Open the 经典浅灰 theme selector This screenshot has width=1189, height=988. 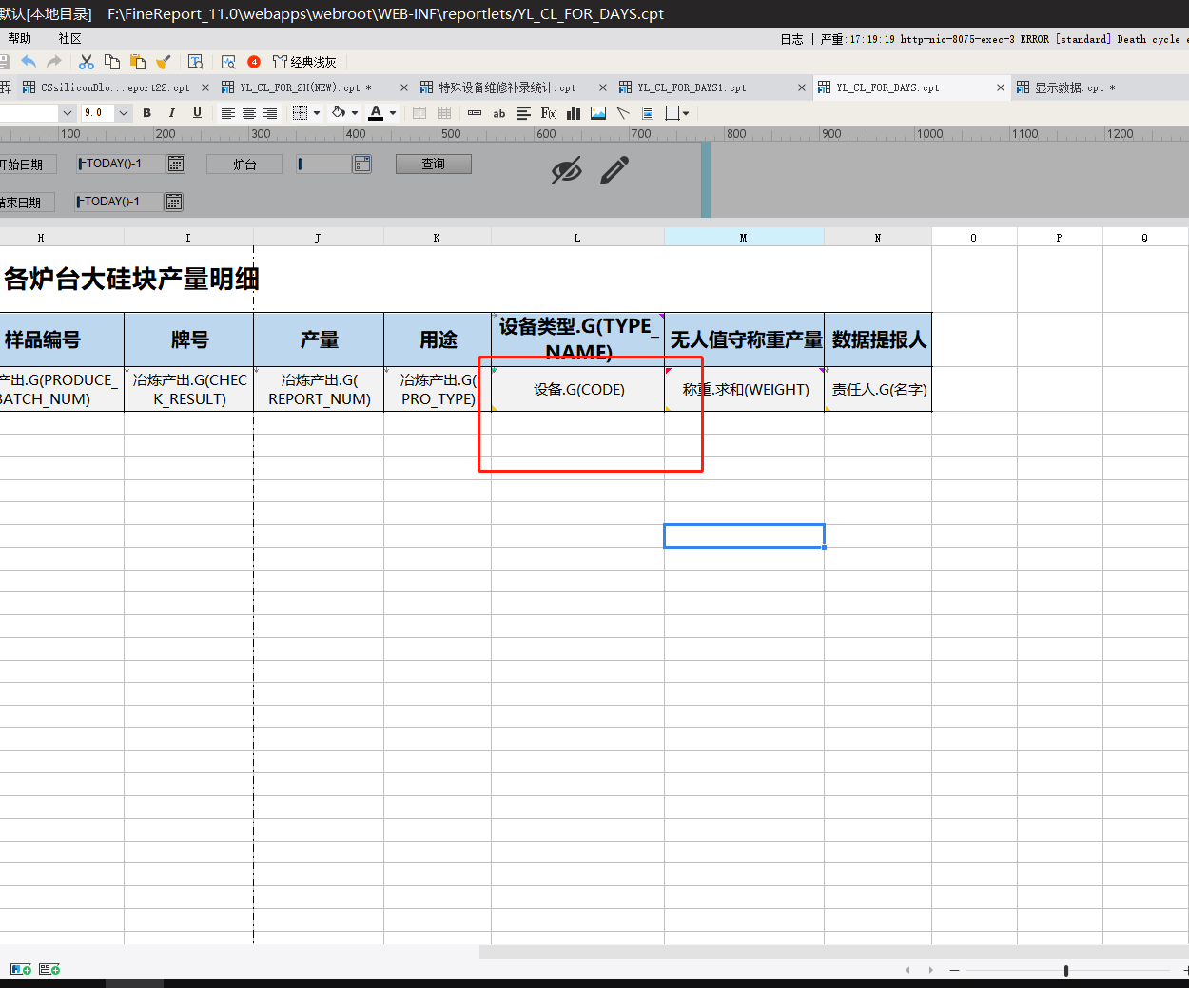coord(304,62)
